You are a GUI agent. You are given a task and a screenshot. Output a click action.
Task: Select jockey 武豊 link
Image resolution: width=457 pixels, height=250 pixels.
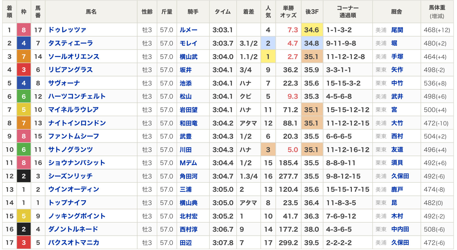(186, 136)
